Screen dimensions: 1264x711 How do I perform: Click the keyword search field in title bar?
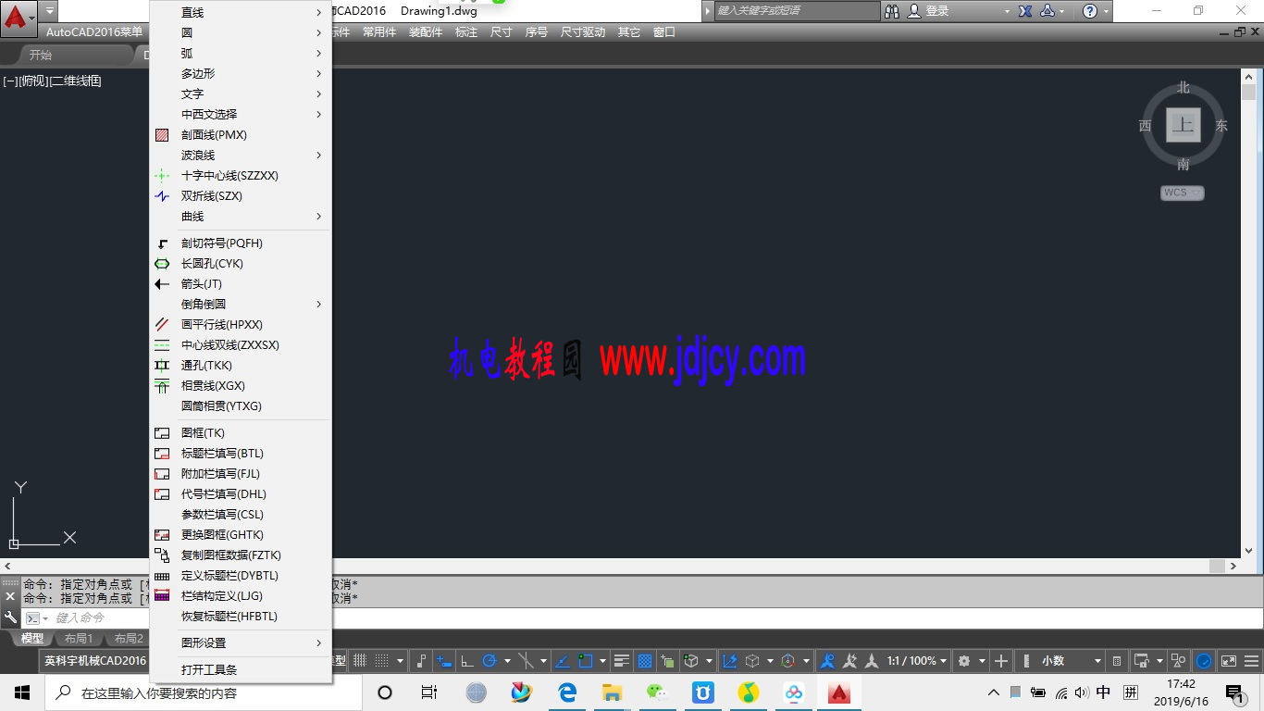pos(798,11)
